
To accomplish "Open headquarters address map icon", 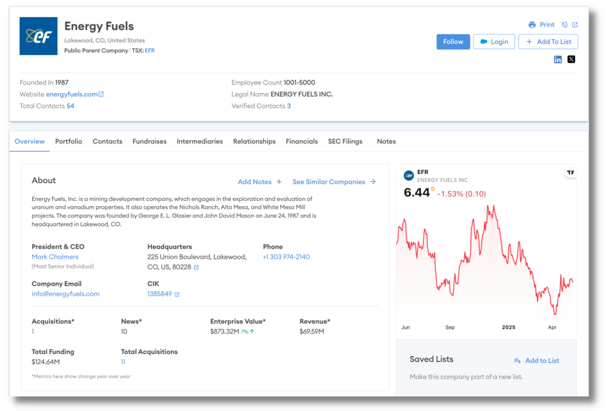I will (196, 268).
